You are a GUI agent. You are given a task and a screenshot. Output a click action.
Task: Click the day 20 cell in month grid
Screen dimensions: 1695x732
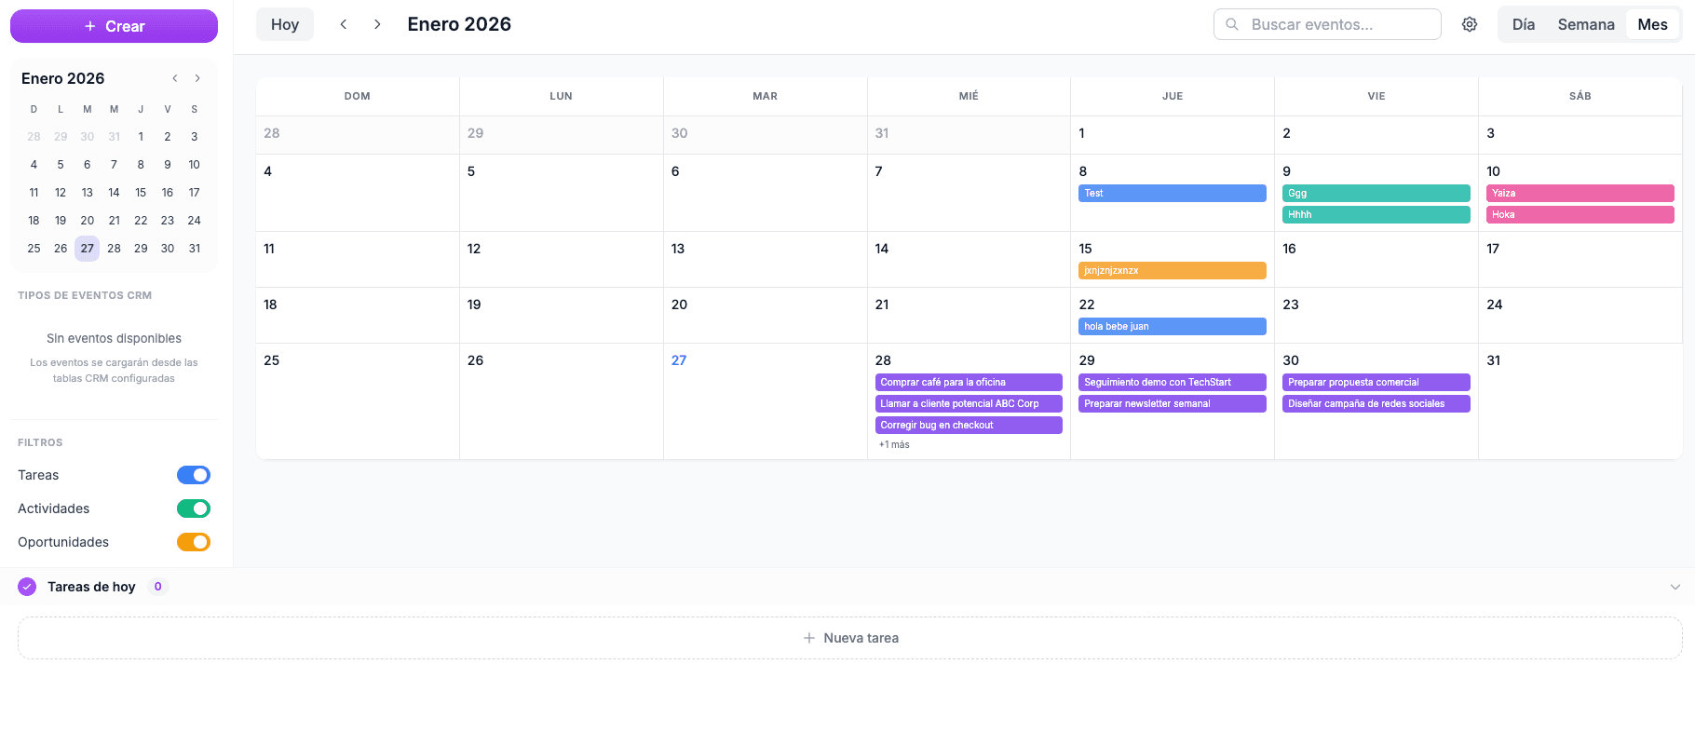coord(766,316)
